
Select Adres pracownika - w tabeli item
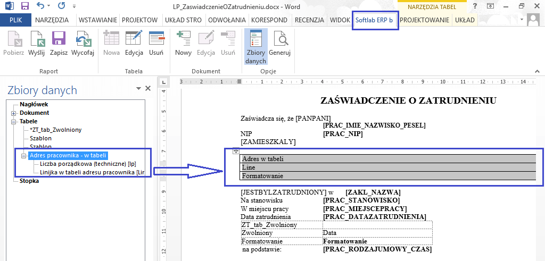point(68,155)
